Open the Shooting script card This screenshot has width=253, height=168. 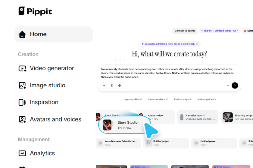pyautogui.click(x=237, y=117)
